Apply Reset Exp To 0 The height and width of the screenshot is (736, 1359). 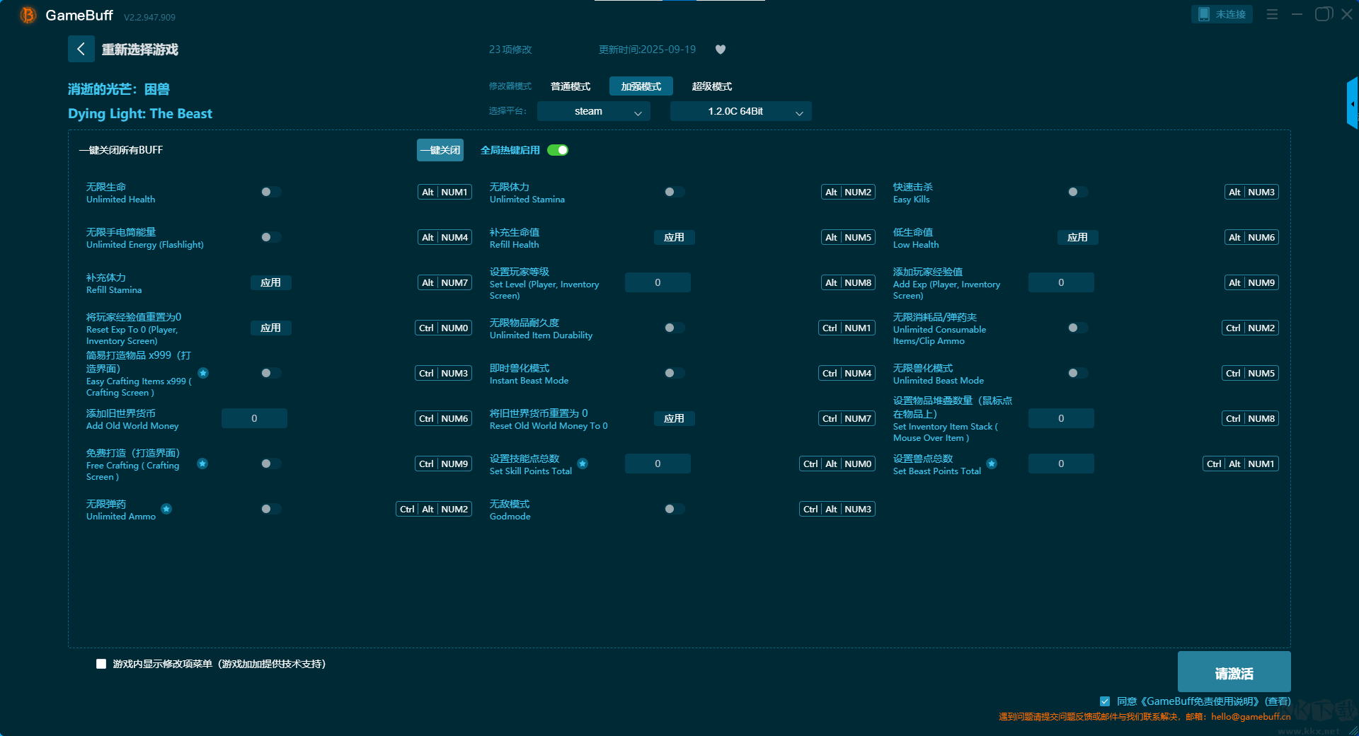tap(270, 328)
